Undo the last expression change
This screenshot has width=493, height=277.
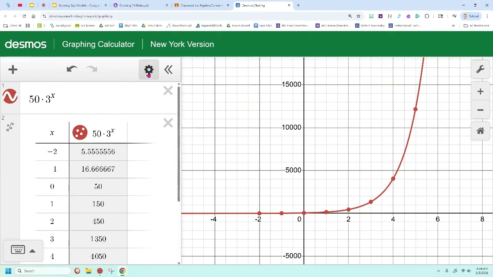[x=72, y=69]
